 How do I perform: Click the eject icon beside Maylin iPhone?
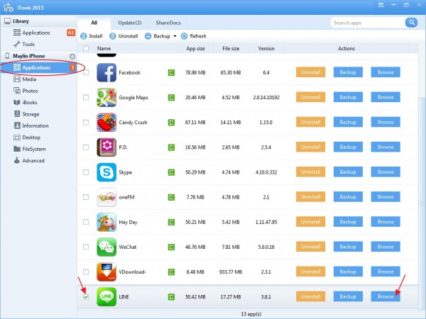point(72,56)
